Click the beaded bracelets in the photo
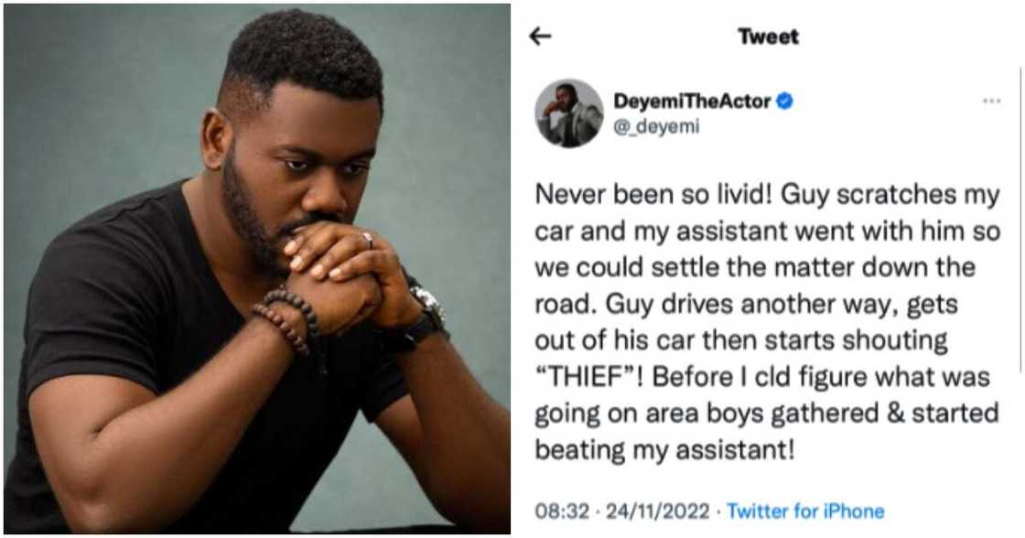This screenshot has width=1025, height=538. (286, 316)
